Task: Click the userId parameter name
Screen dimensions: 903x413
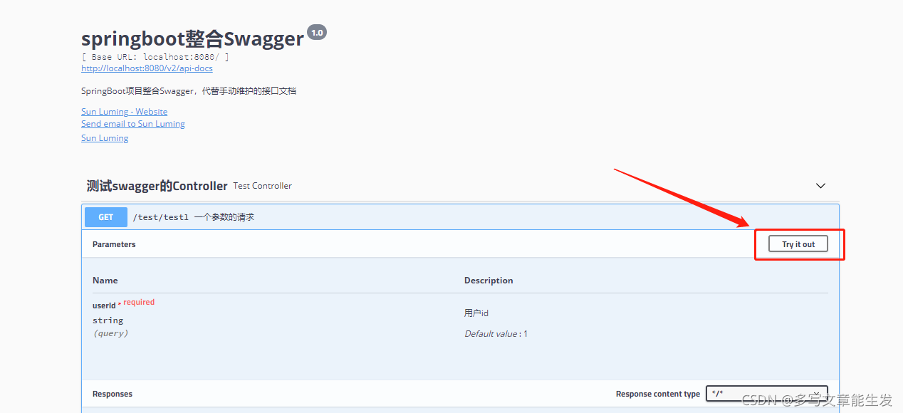Action: 104,305
